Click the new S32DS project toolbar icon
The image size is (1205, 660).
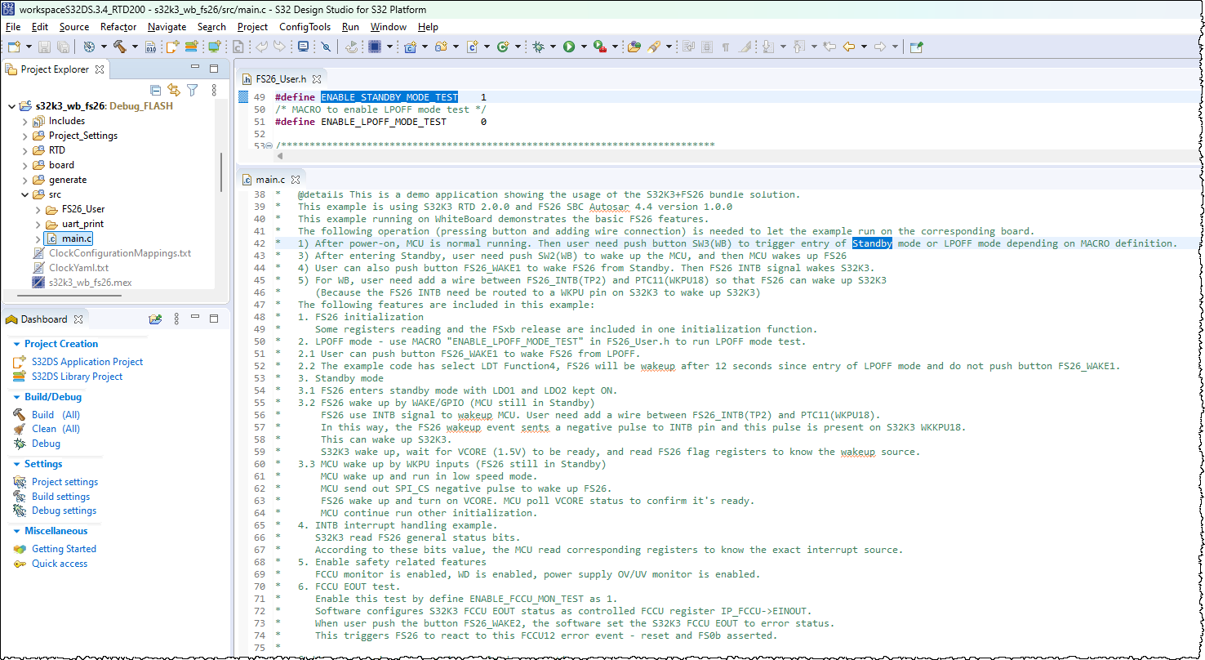point(172,47)
